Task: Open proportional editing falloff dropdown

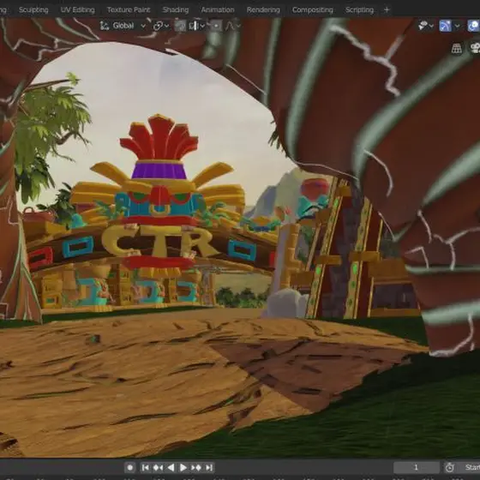Action: (232, 26)
